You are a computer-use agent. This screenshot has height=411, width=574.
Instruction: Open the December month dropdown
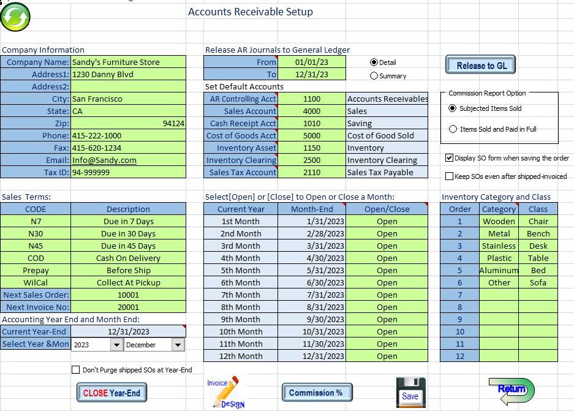pos(177,344)
